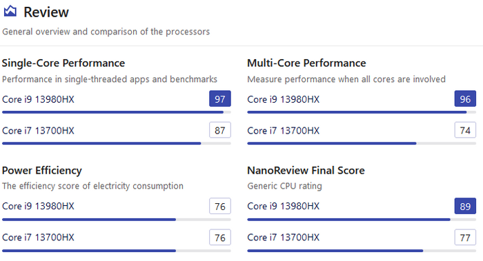Click Core i7 13700HX label under Single-Core Performance

[x=38, y=131]
